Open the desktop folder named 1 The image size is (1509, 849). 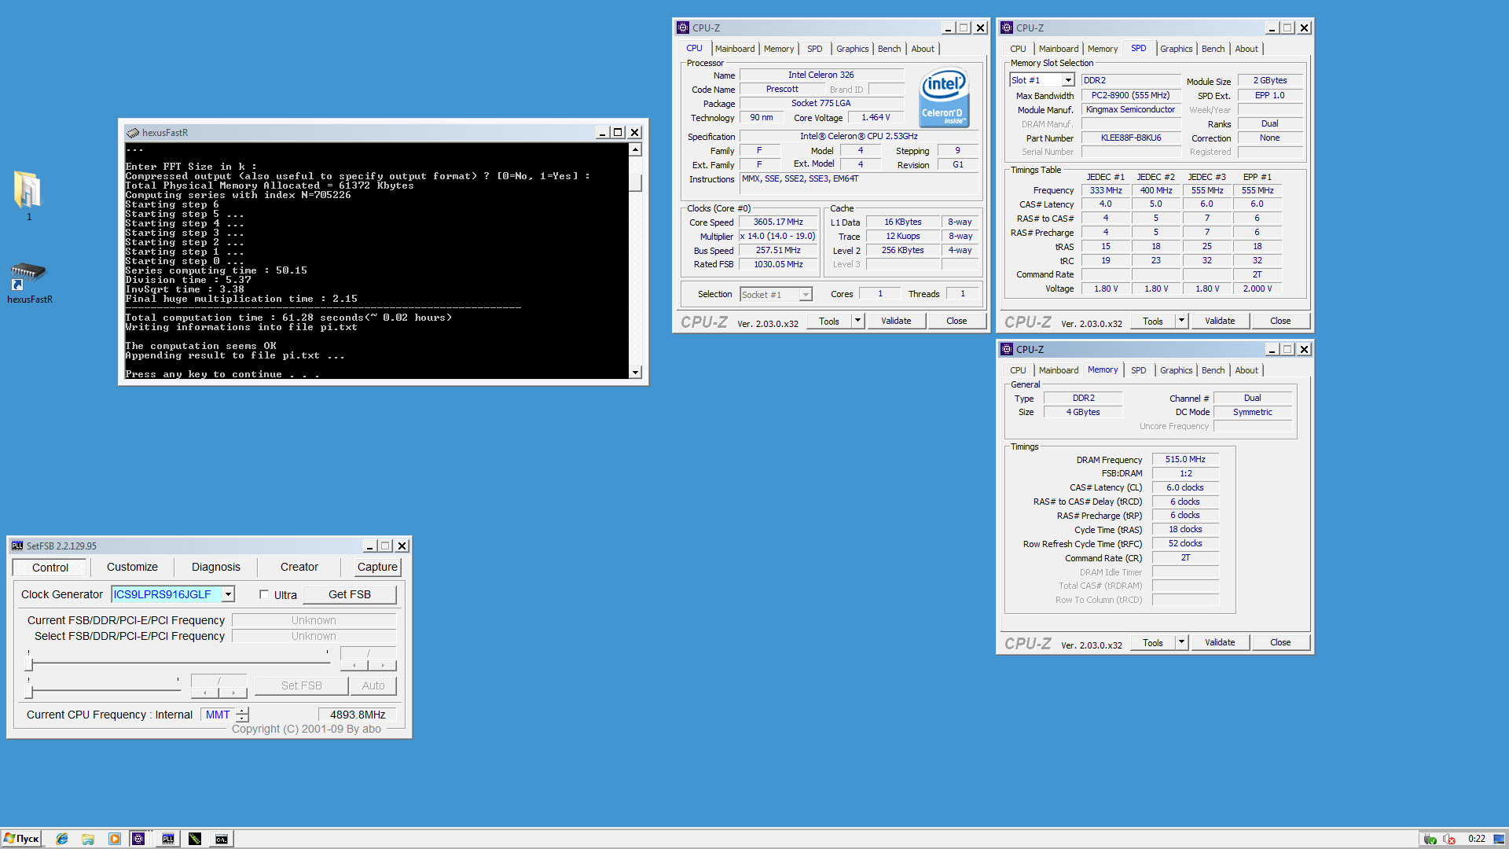coord(28,191)
